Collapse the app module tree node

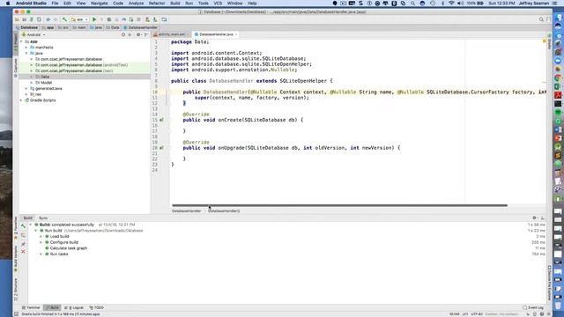[x=21, y=41]
